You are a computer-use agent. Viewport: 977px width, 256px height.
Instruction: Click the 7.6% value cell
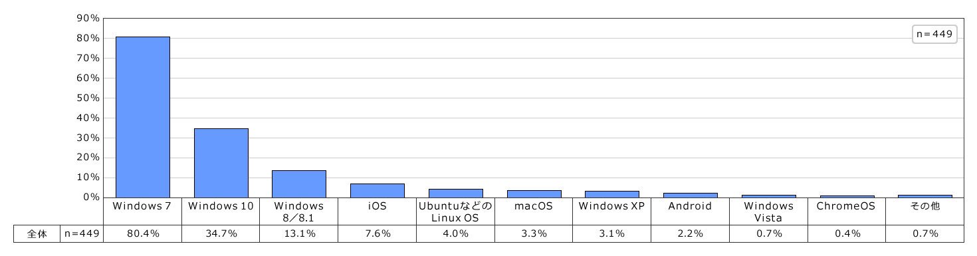(378, 233)
